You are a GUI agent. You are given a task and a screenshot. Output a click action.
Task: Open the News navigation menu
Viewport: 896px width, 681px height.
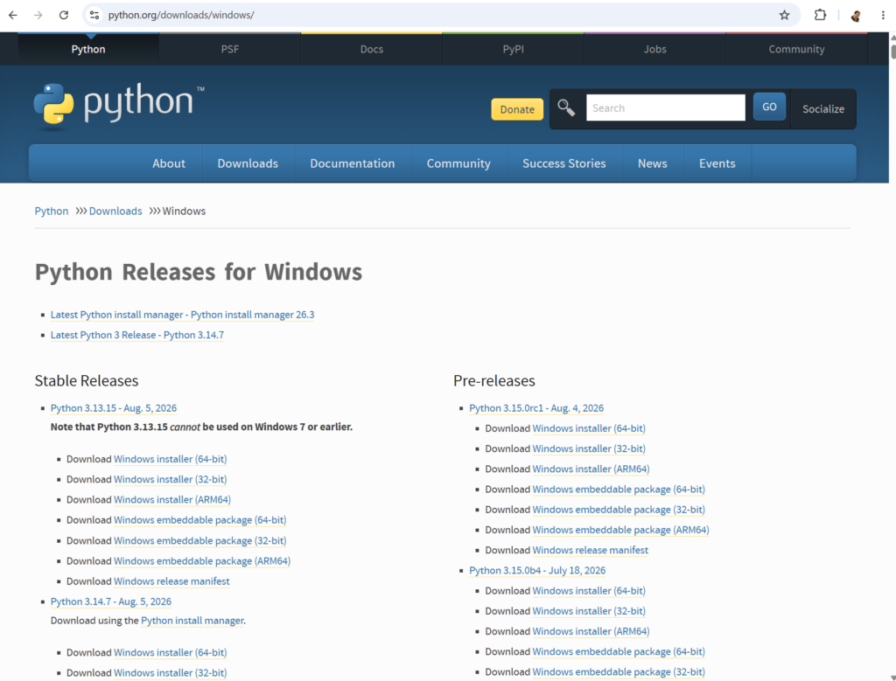652,163
